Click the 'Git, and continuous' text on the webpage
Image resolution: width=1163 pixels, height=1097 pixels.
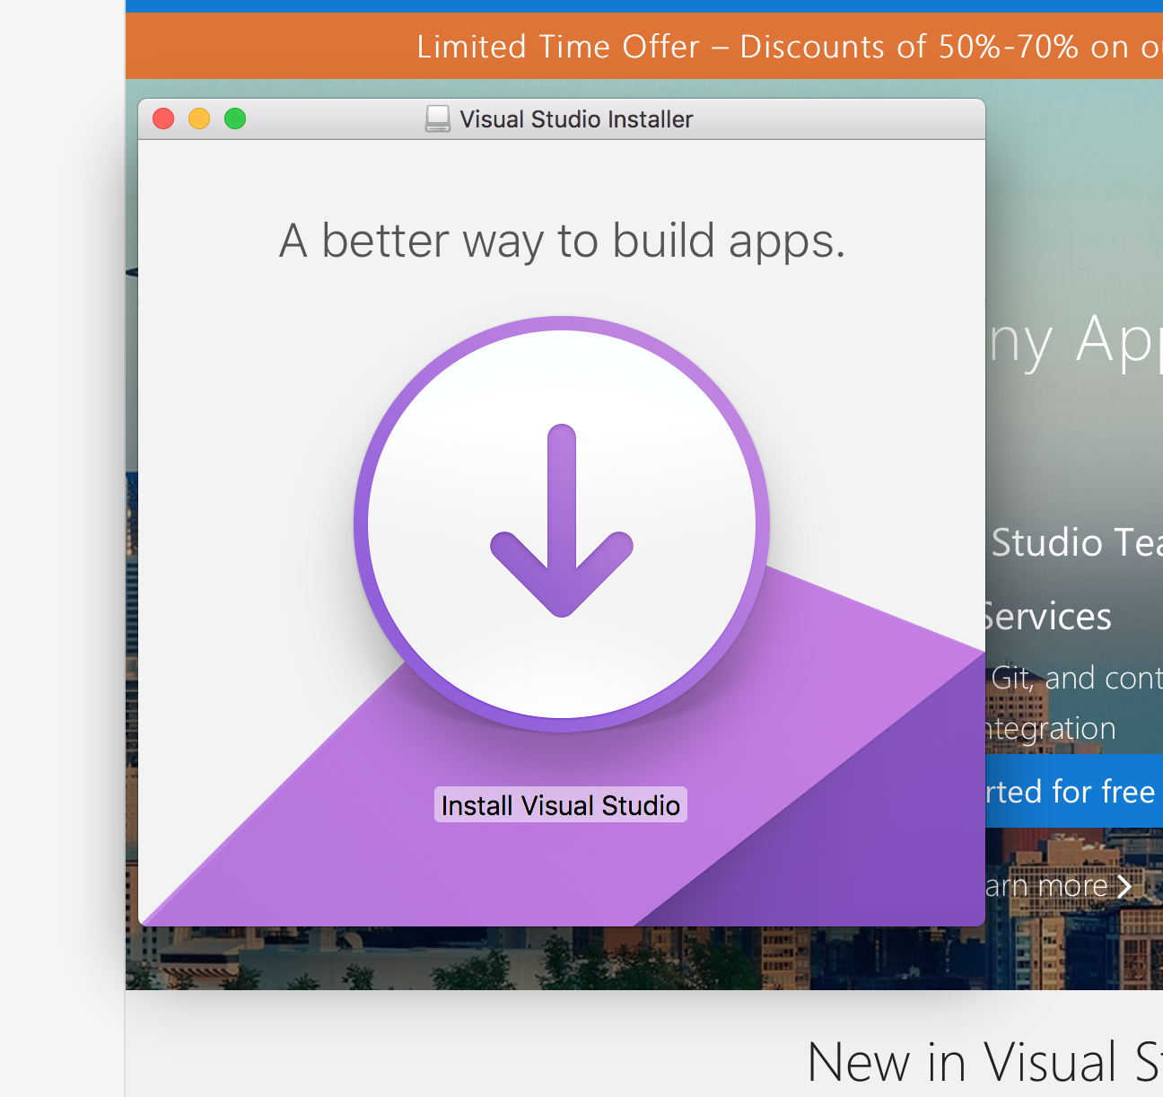[1077, 678]
